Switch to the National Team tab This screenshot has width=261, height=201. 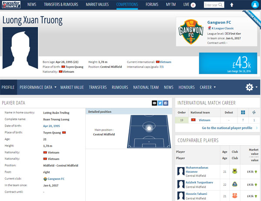[x=146, y=87]
